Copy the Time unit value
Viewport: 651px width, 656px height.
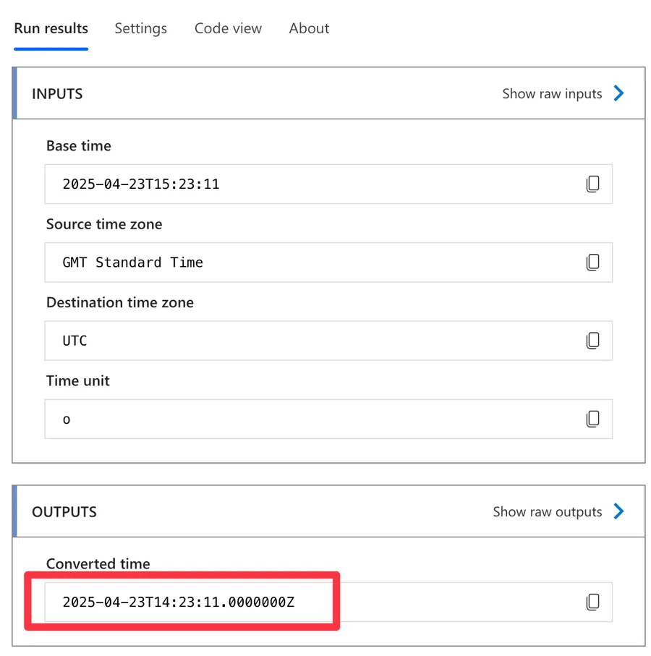(592, 419)
